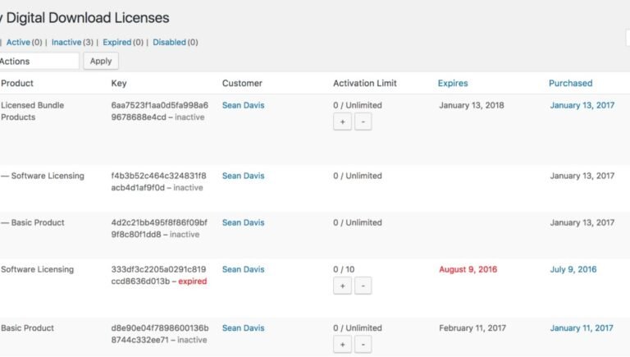
Task: Decrease activation limit for Licensed Bundle Products
Action: (363, 121)
